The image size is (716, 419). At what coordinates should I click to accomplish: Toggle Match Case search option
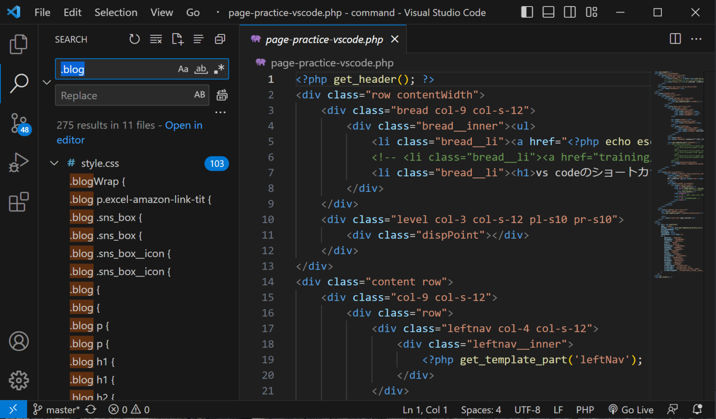[x=183, y=69]
